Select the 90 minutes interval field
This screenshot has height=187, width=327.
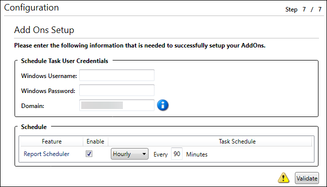click(x=177, y=154)
